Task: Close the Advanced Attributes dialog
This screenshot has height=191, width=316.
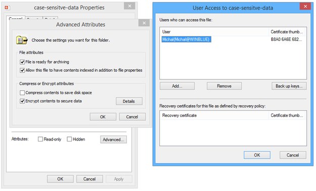Action: coord(144,23)
